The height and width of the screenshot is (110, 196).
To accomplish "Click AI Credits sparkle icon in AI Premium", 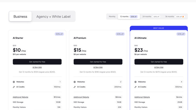I will pyautogui.click(x=75, y=87).
